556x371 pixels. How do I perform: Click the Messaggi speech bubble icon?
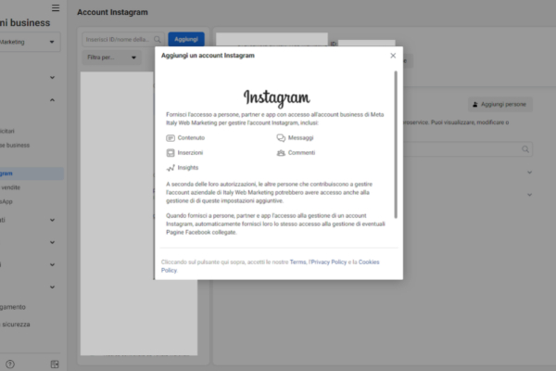(x=281, y=137)
